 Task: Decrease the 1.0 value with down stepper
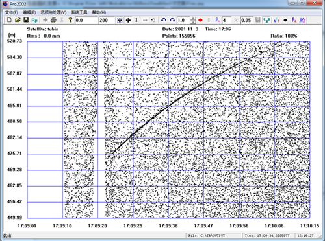193,22
